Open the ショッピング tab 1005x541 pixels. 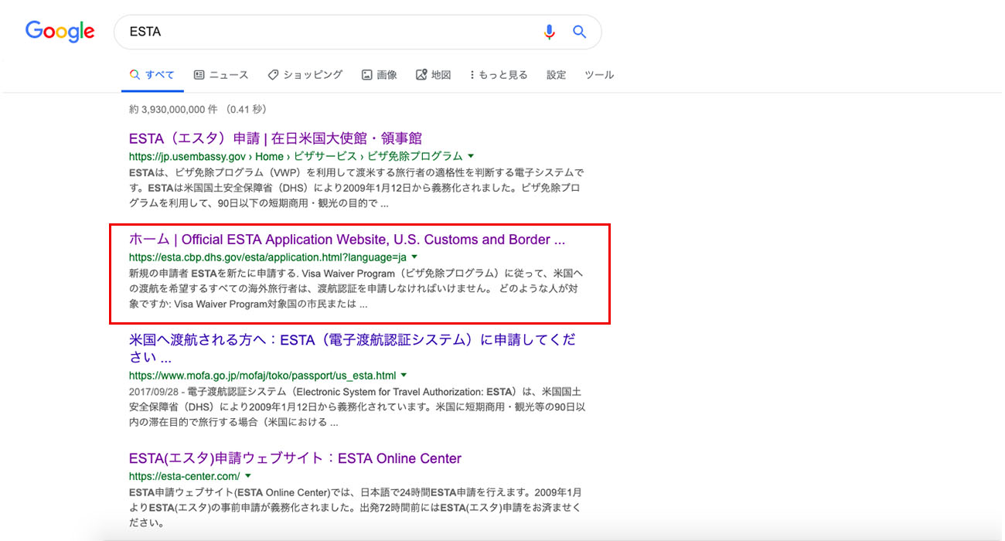coord(305,75)
